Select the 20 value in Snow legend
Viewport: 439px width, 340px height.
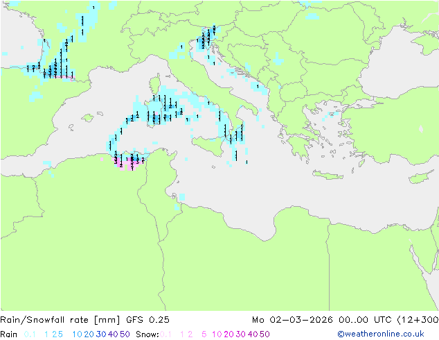pos(229,334)
